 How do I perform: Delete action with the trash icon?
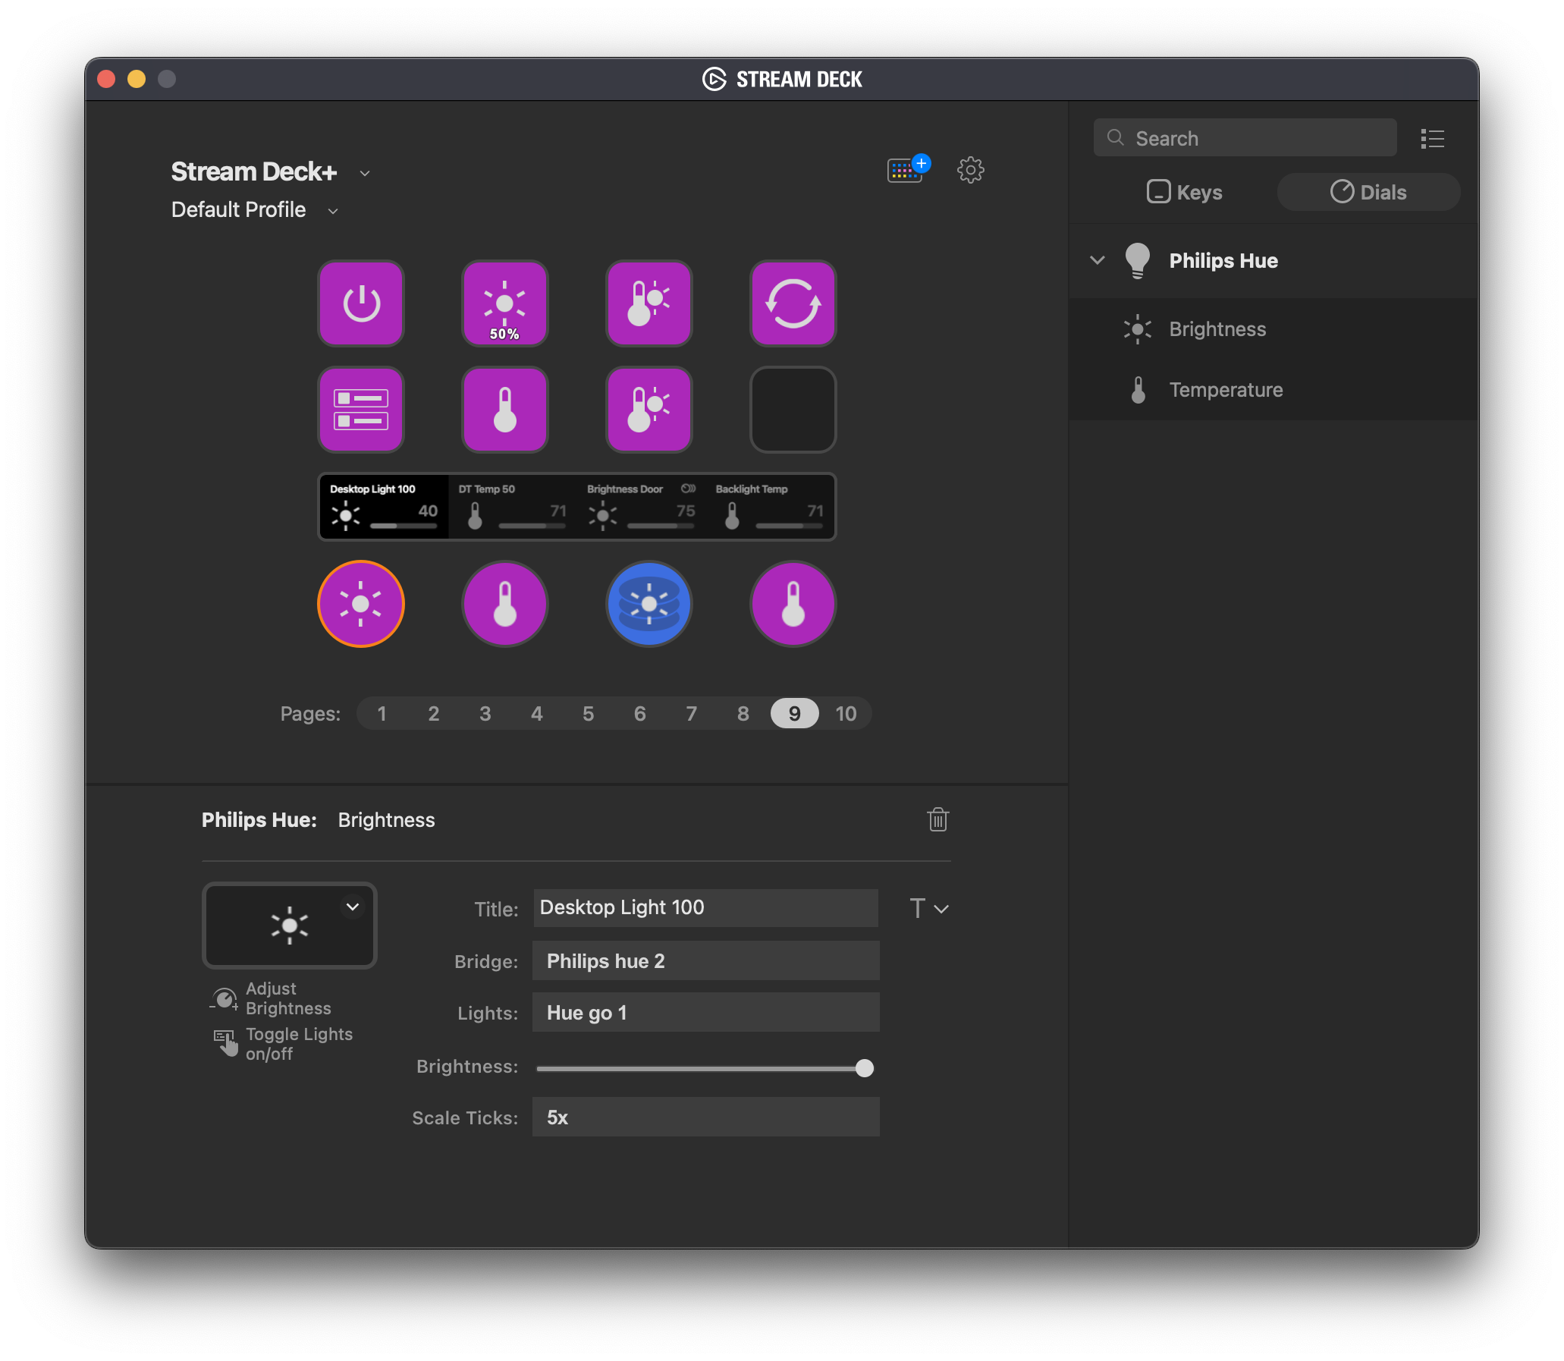pyautogui.click(x=937, y=819)
